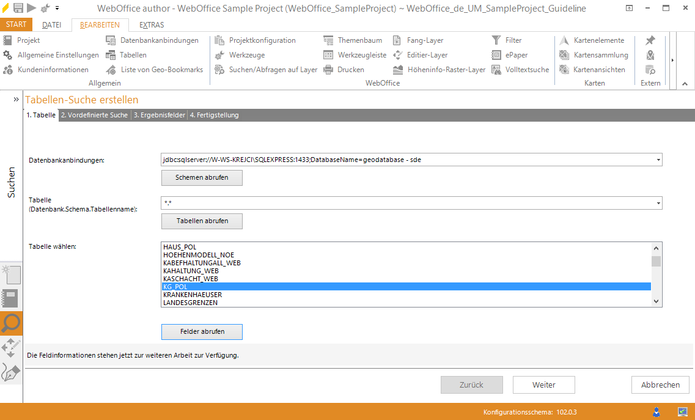The image size is (695, 420).
Task: Click the pushpin icon in Extern group
Action: pos(650,40)
